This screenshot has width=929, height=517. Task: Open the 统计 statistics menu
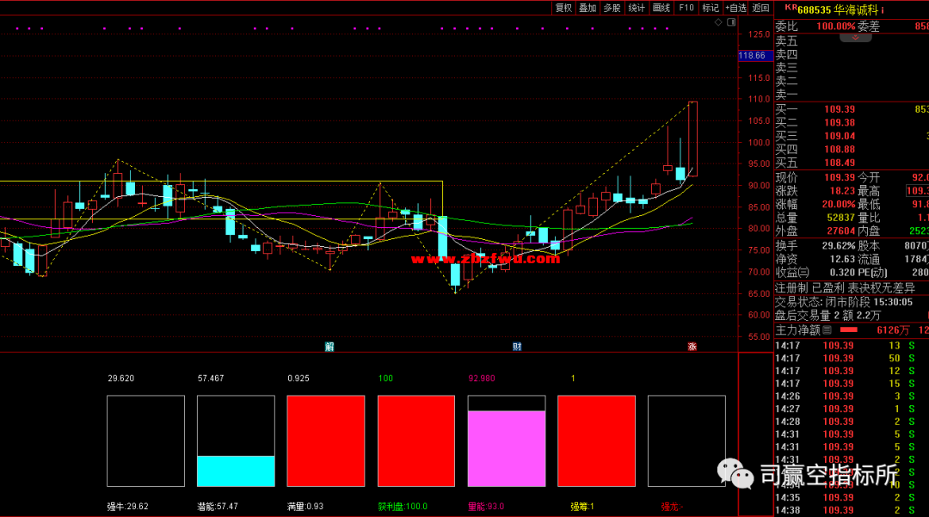coord(637,8)
